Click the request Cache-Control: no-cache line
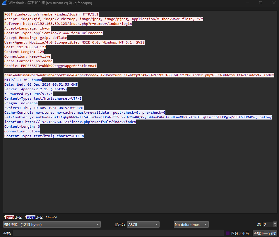This screenshot has width=279, height=237. [28, 61]
